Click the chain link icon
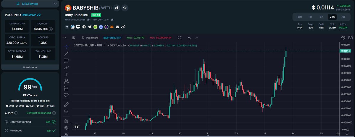The height and width of the screenshot is (137, 355). [123, 27]
